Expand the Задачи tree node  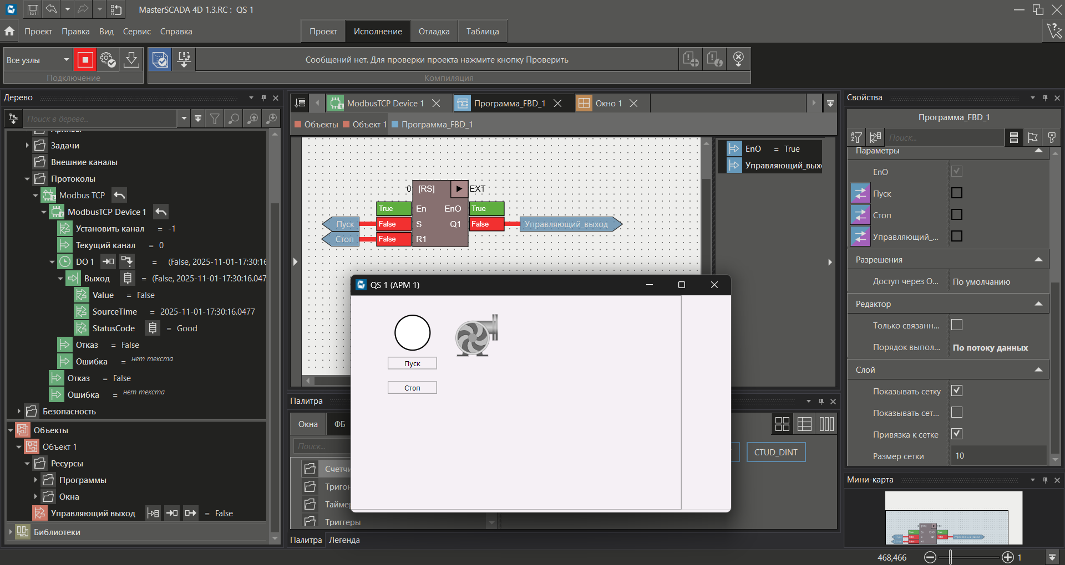[x=27, y=146]
